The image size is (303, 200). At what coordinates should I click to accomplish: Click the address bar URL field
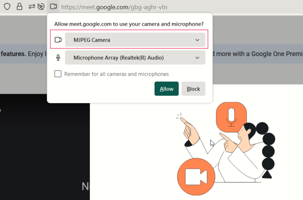114,7
